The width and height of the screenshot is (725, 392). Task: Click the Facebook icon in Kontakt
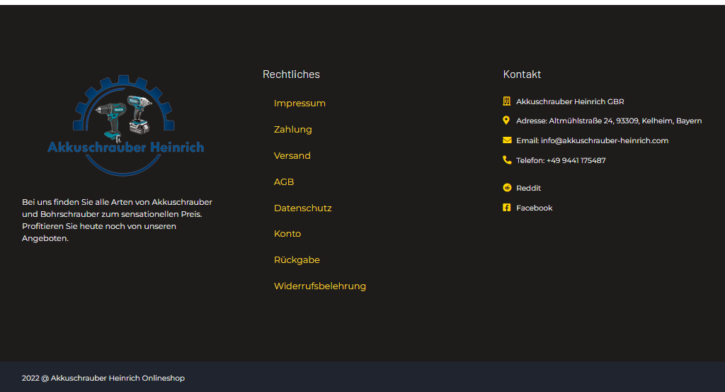pyautogui.click(x=507, y=208)
